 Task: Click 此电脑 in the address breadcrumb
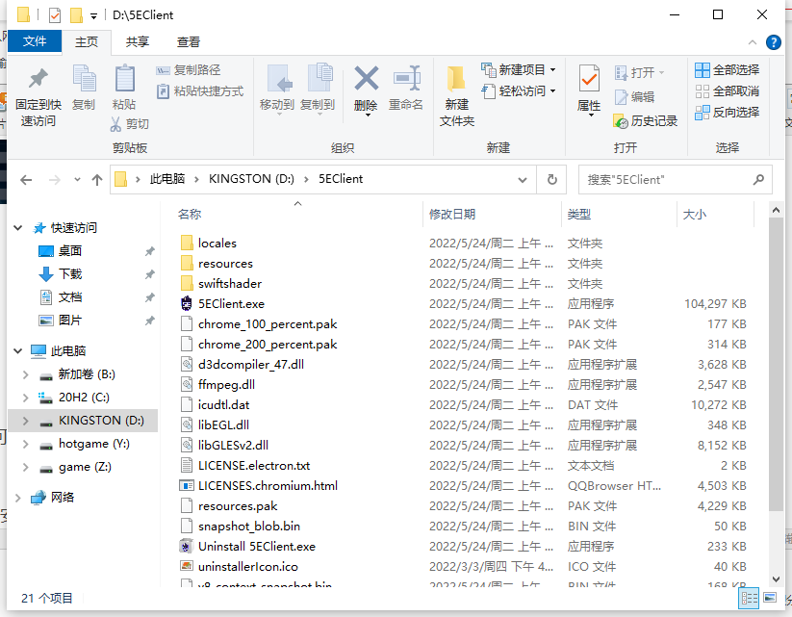[167, 179]
